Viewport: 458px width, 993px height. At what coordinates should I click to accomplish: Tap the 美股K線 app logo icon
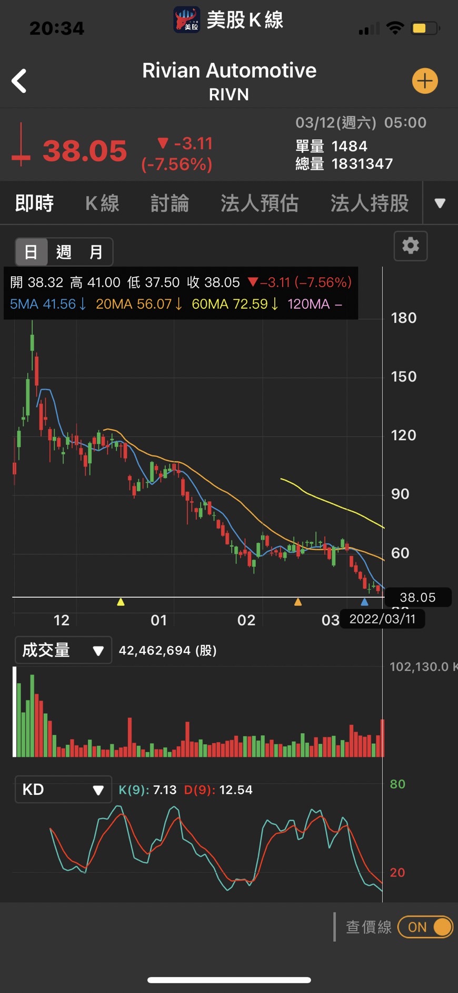187,20
